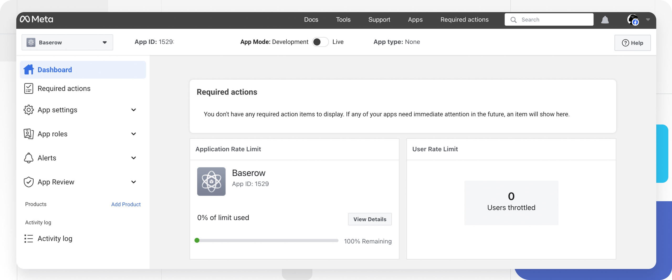Viewport: 672px width, 280px height.
Task: Click the Add Product link
Action: (126, 204)
